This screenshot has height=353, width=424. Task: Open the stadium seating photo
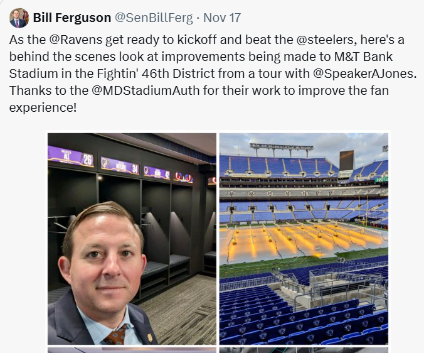(x=304, y=239)
